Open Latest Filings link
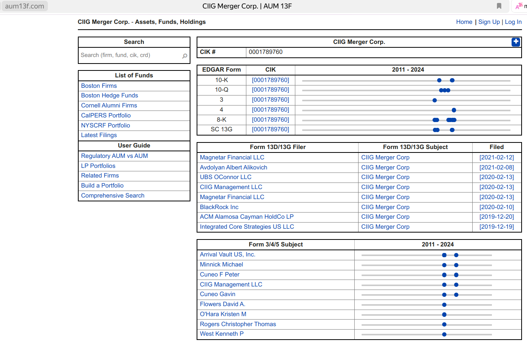Viewport: 527px width, 345px height. [x=99, y=135]
